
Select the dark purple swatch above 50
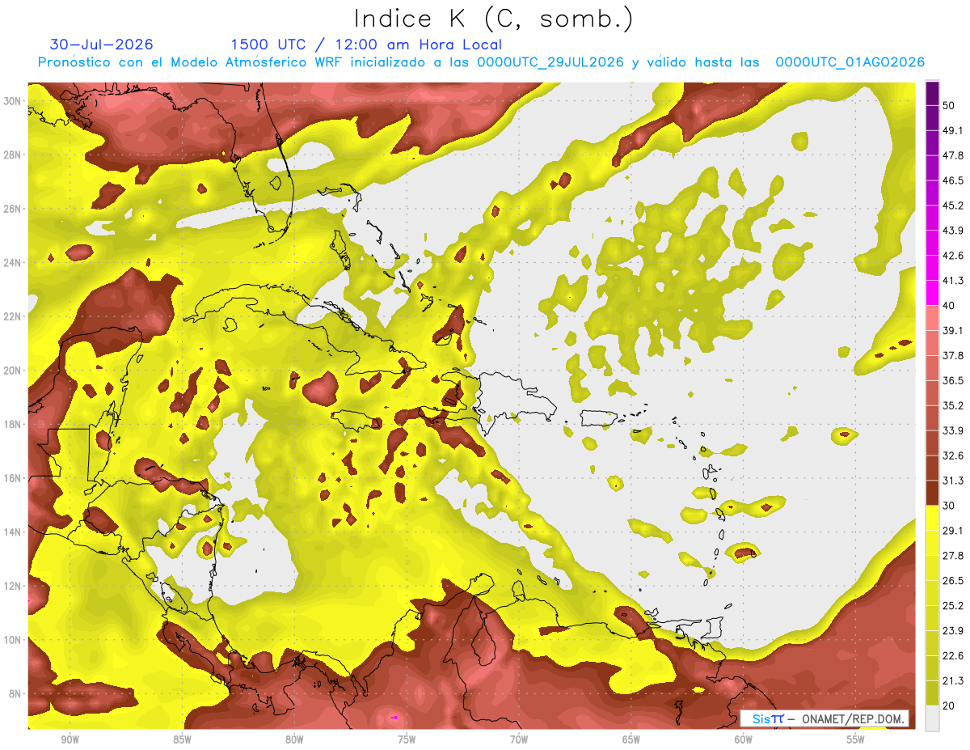pyautogui.click(x=932, y=93)
